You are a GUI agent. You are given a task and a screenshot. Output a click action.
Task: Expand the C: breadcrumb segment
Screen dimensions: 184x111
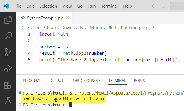click(24, 28)
